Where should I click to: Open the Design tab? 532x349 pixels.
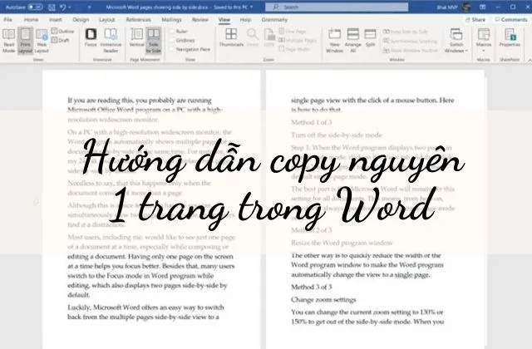81,20
